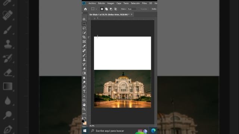Open the Edit Toolbar three-dots button

pos(84,114)
